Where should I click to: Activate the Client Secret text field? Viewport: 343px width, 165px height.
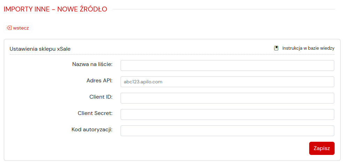click(227, 114)
